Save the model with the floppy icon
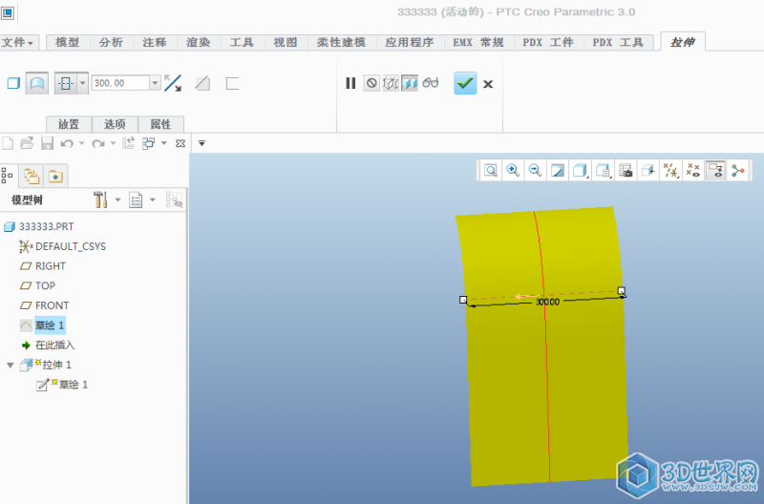 (x=47, y=143)
